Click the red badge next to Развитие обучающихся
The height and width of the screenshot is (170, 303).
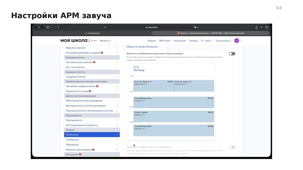[93, 150]
